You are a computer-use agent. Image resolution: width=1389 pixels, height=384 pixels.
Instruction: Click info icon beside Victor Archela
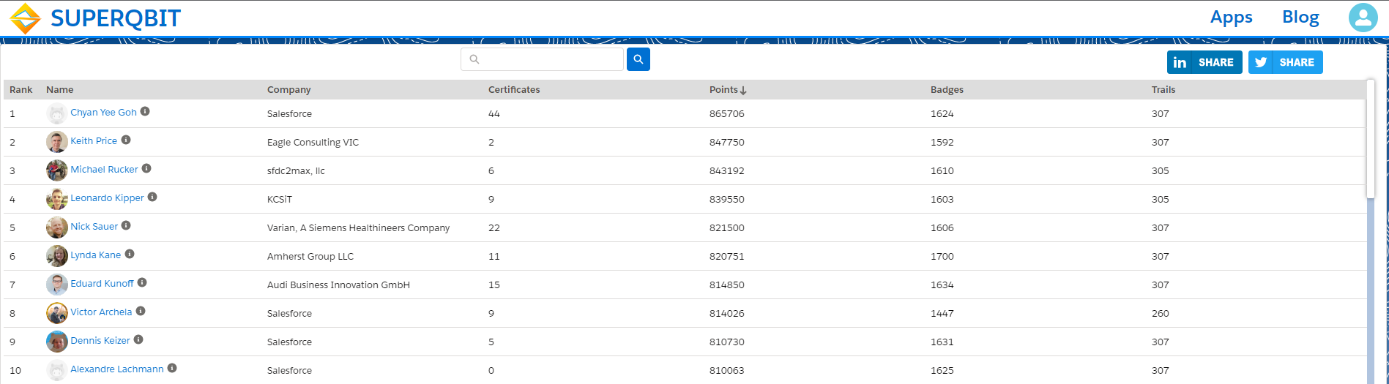(141, 311)
